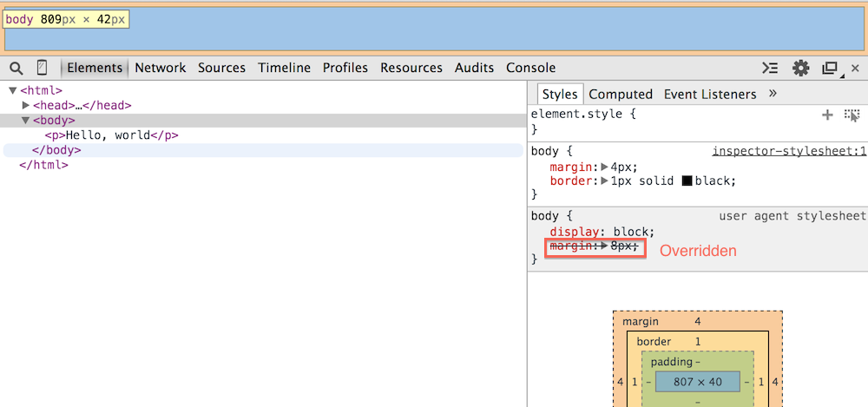Click the search magnifier icon in DevTools
Viewport: 868px width, 407px height.
16,68
